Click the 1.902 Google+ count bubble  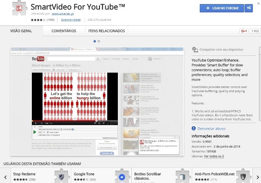[x=255, y=31]
